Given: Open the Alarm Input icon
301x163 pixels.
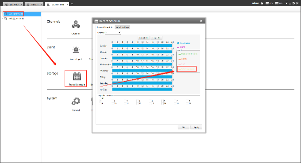Looking at the screenshot, I should pos(76,50).
